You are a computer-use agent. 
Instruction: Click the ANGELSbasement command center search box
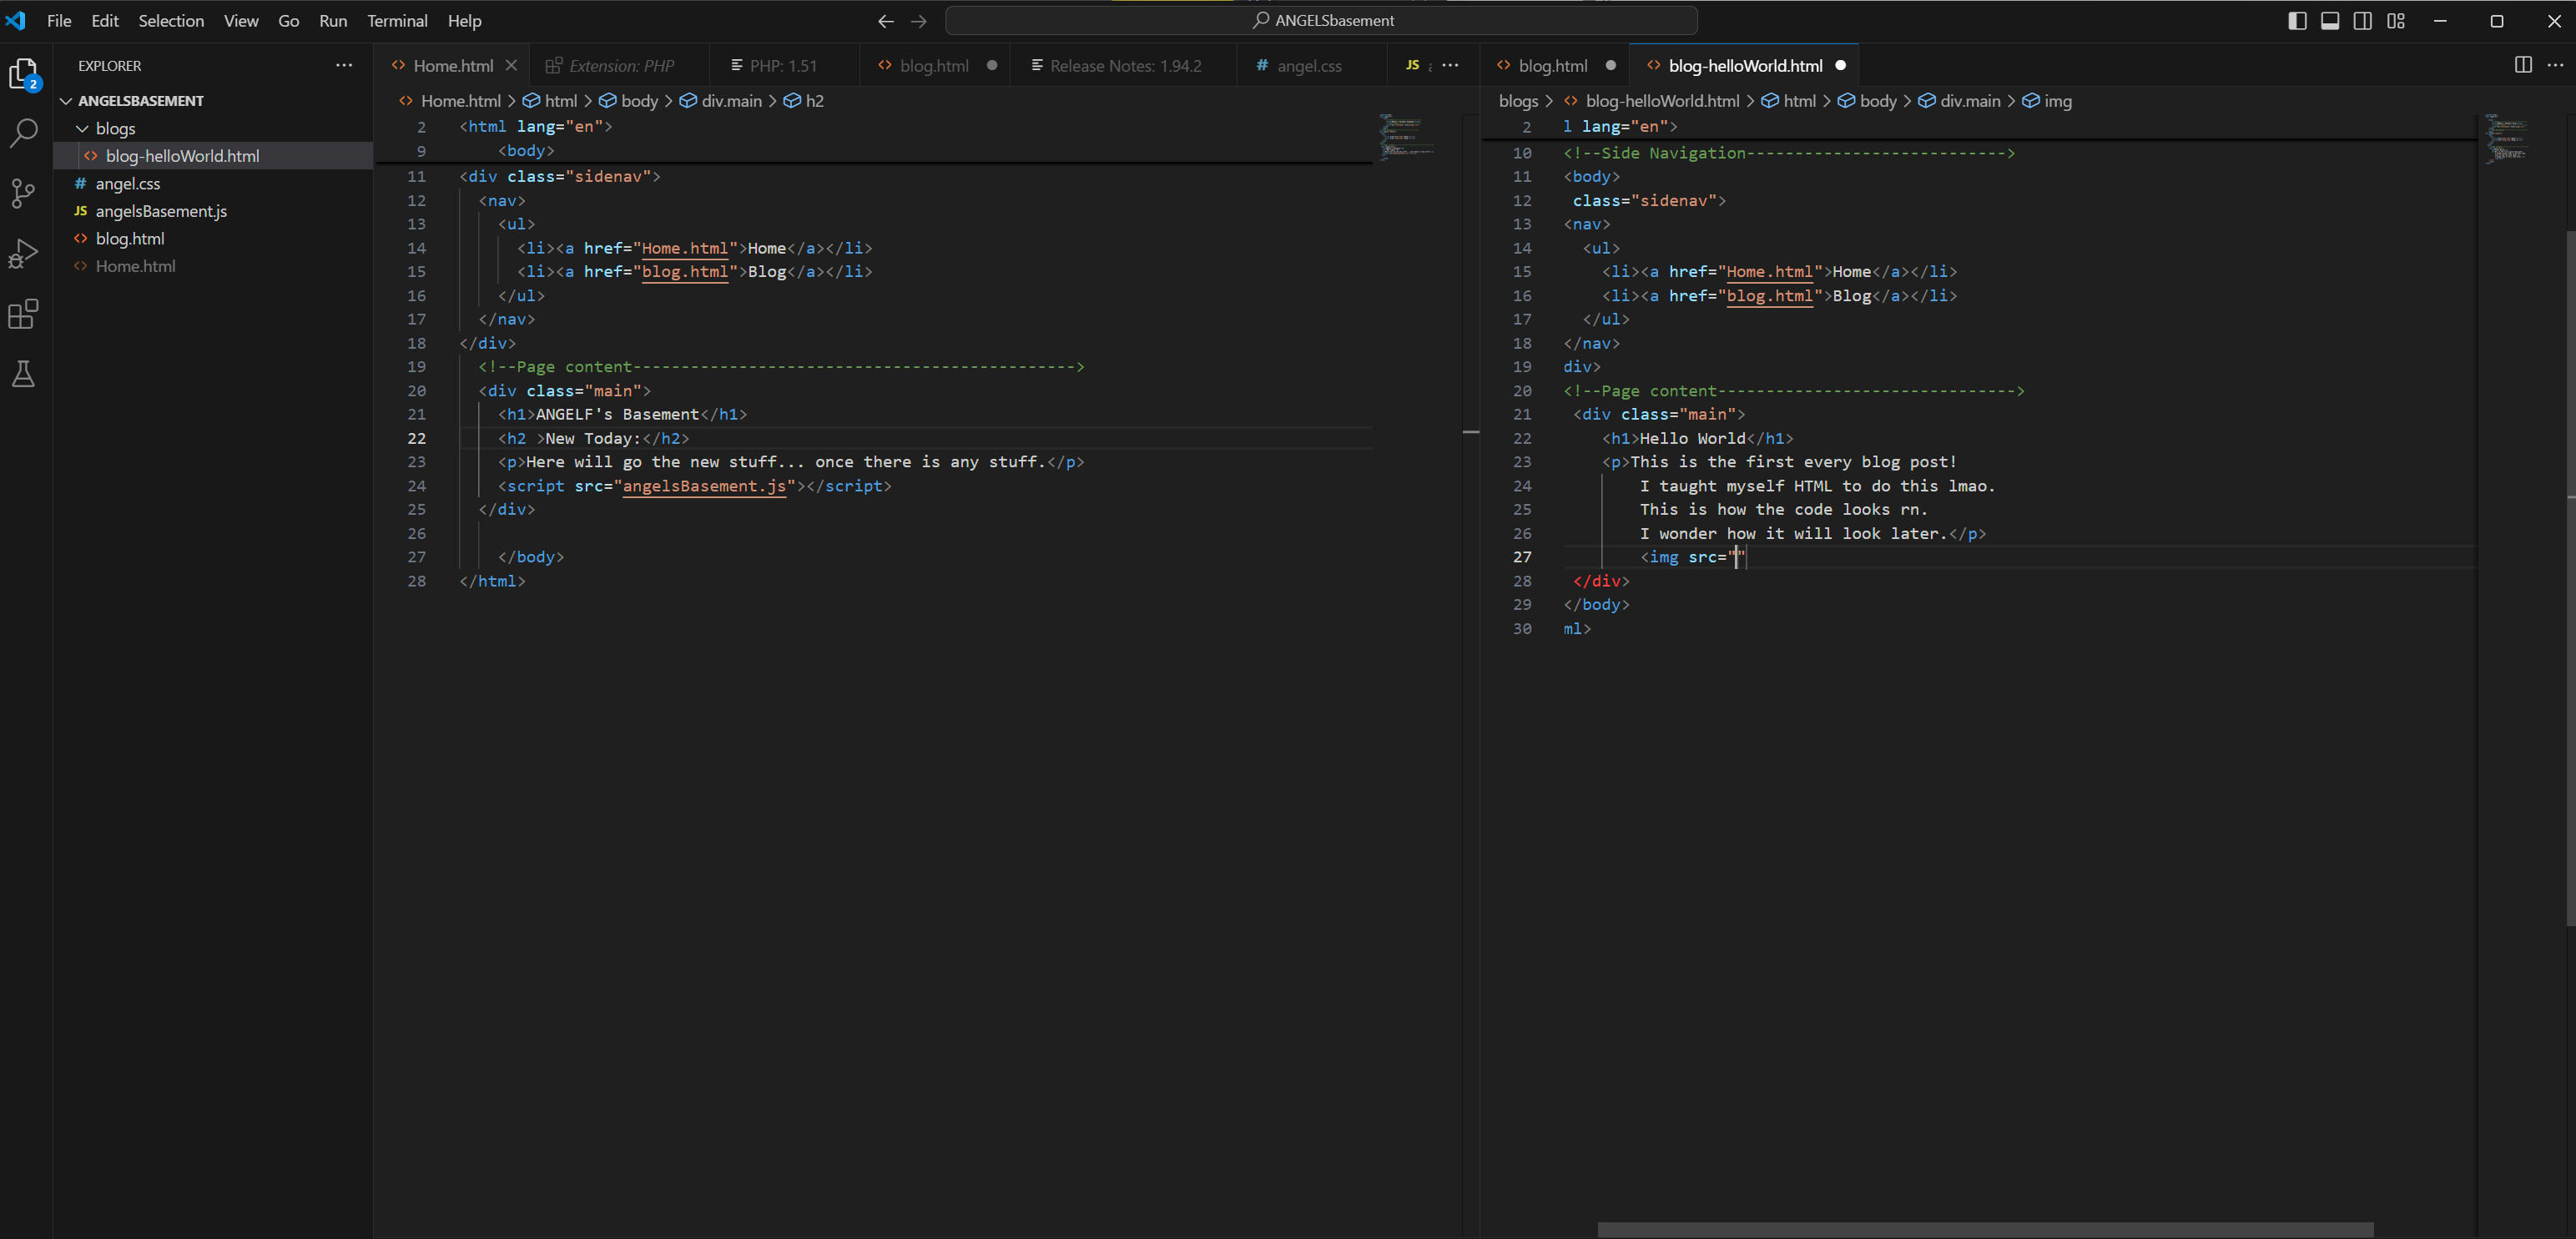1321,21
